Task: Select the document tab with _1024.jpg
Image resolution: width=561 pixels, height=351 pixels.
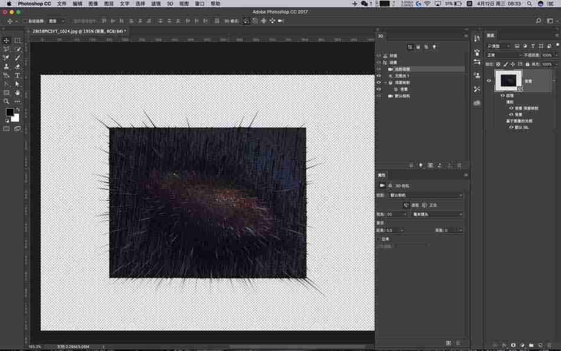Action: (x=78, y=31)
